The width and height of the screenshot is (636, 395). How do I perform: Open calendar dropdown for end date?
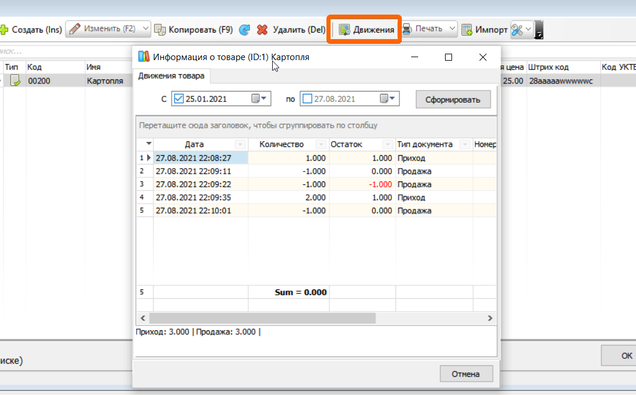point(388,99)
